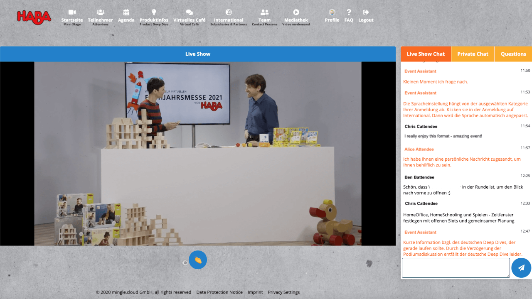This screenshot has height=299, width=532.
Task: Open the Data Protection Notice link
Action: 219,292
